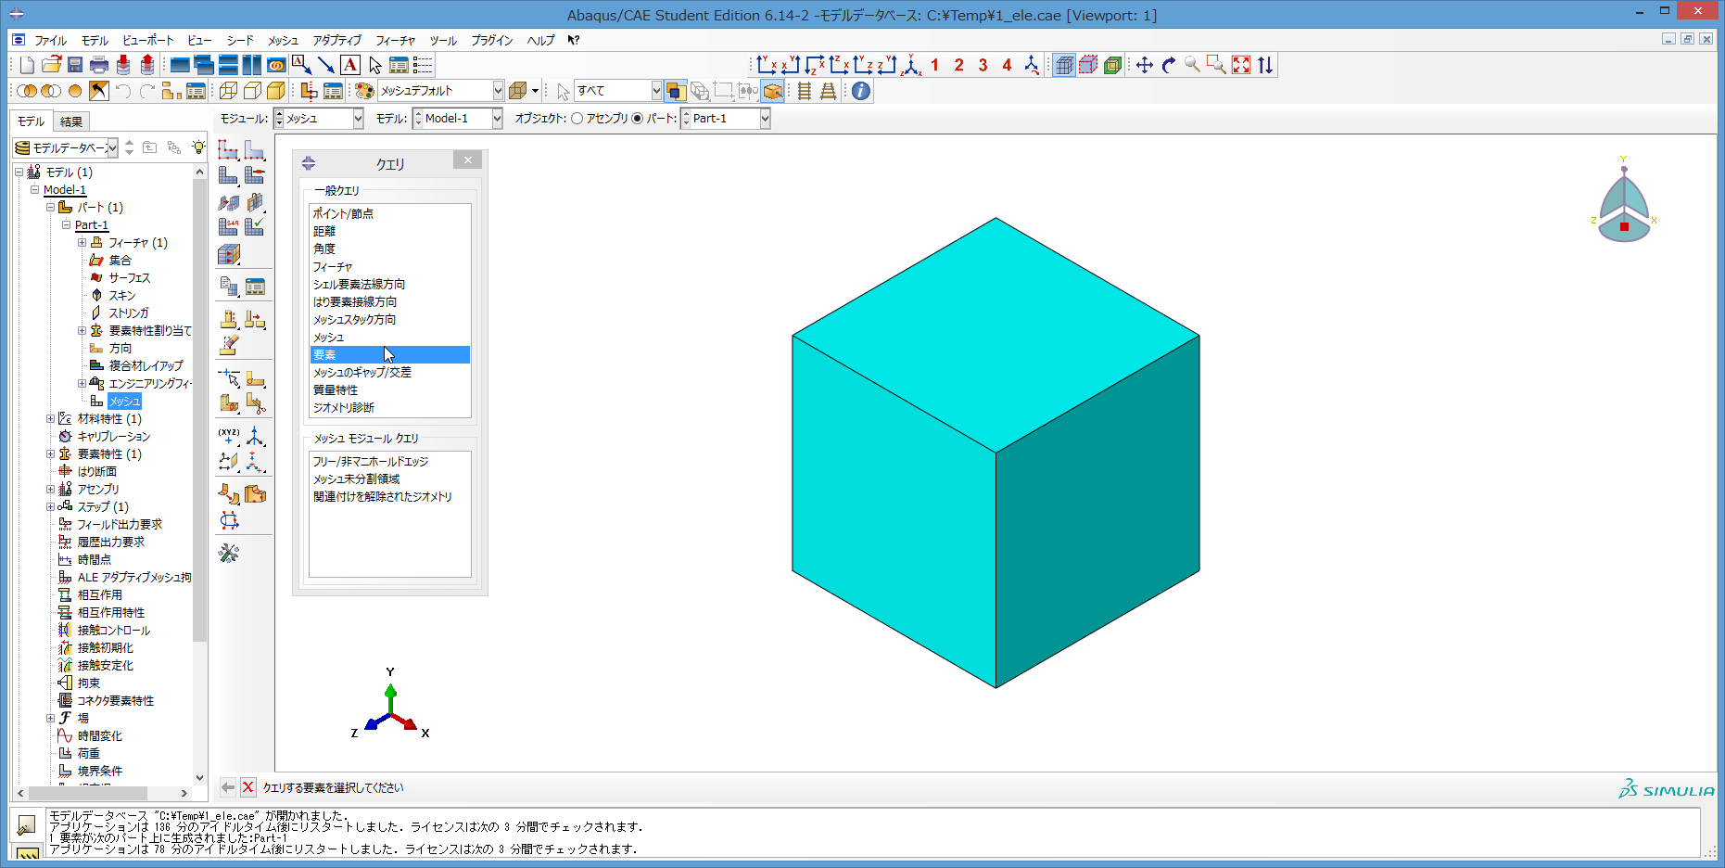The height and width of the screenshot is (868, 1725).
Task: Toggle the highlighted selection option icon next to すべて
Action: click(x=676, y=91)
